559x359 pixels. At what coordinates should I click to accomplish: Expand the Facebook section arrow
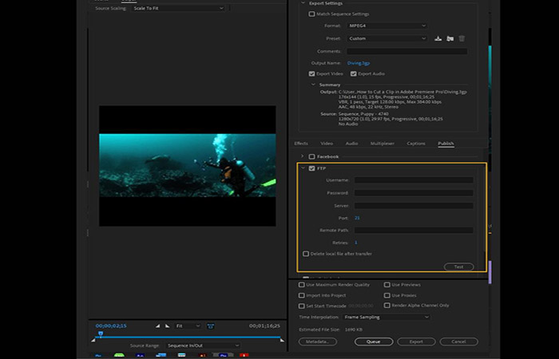pos(303,156)
